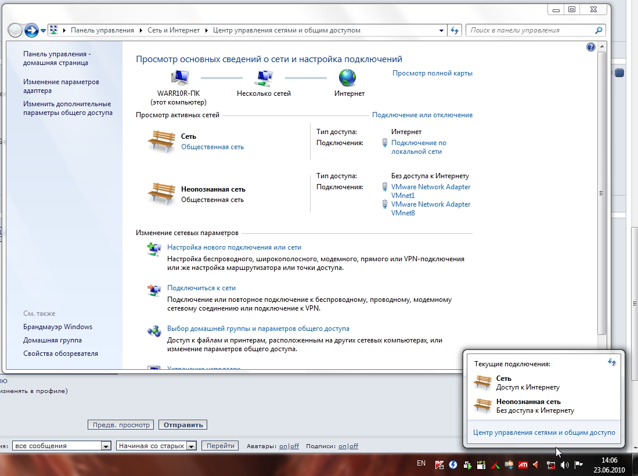Click 'Подключение или отключение' link
This screenshot has height=476, width=638.
point(423,115)
